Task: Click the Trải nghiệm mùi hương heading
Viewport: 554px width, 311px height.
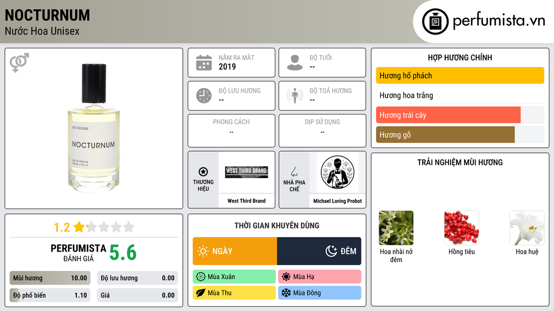Action: pos(460,162)
